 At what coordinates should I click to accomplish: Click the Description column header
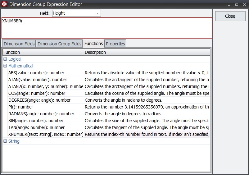coord(147,52)
